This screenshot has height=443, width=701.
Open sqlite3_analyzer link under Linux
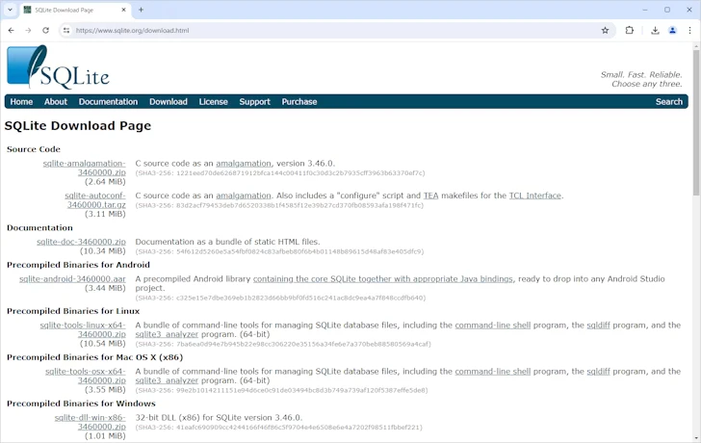point(167,334)
